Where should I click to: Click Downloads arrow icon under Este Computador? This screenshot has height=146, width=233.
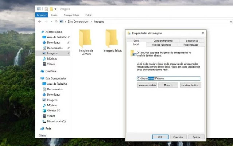(x=44, y=94)
